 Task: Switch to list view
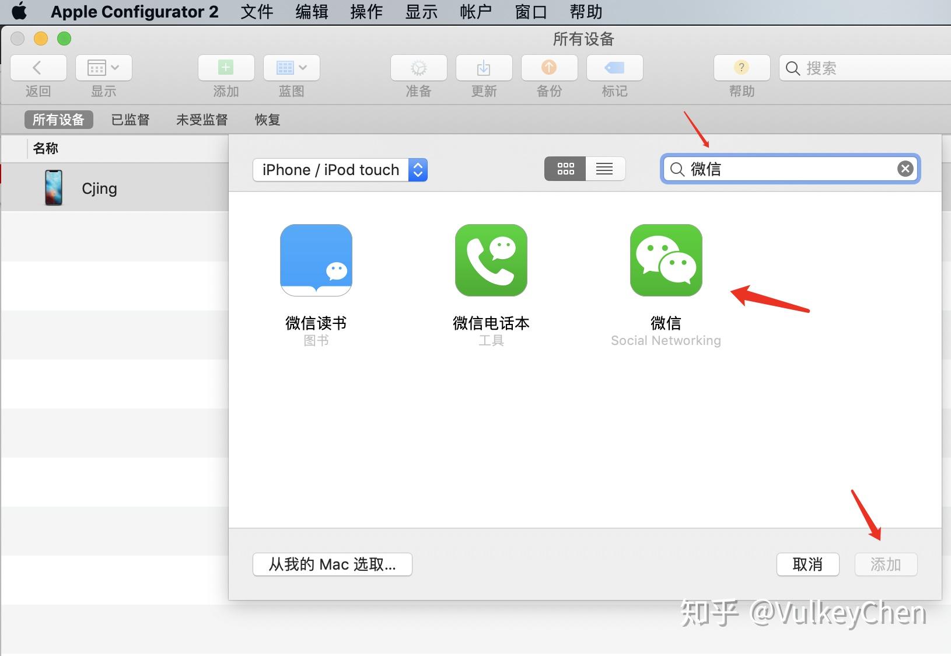click(x=605, y=169)
